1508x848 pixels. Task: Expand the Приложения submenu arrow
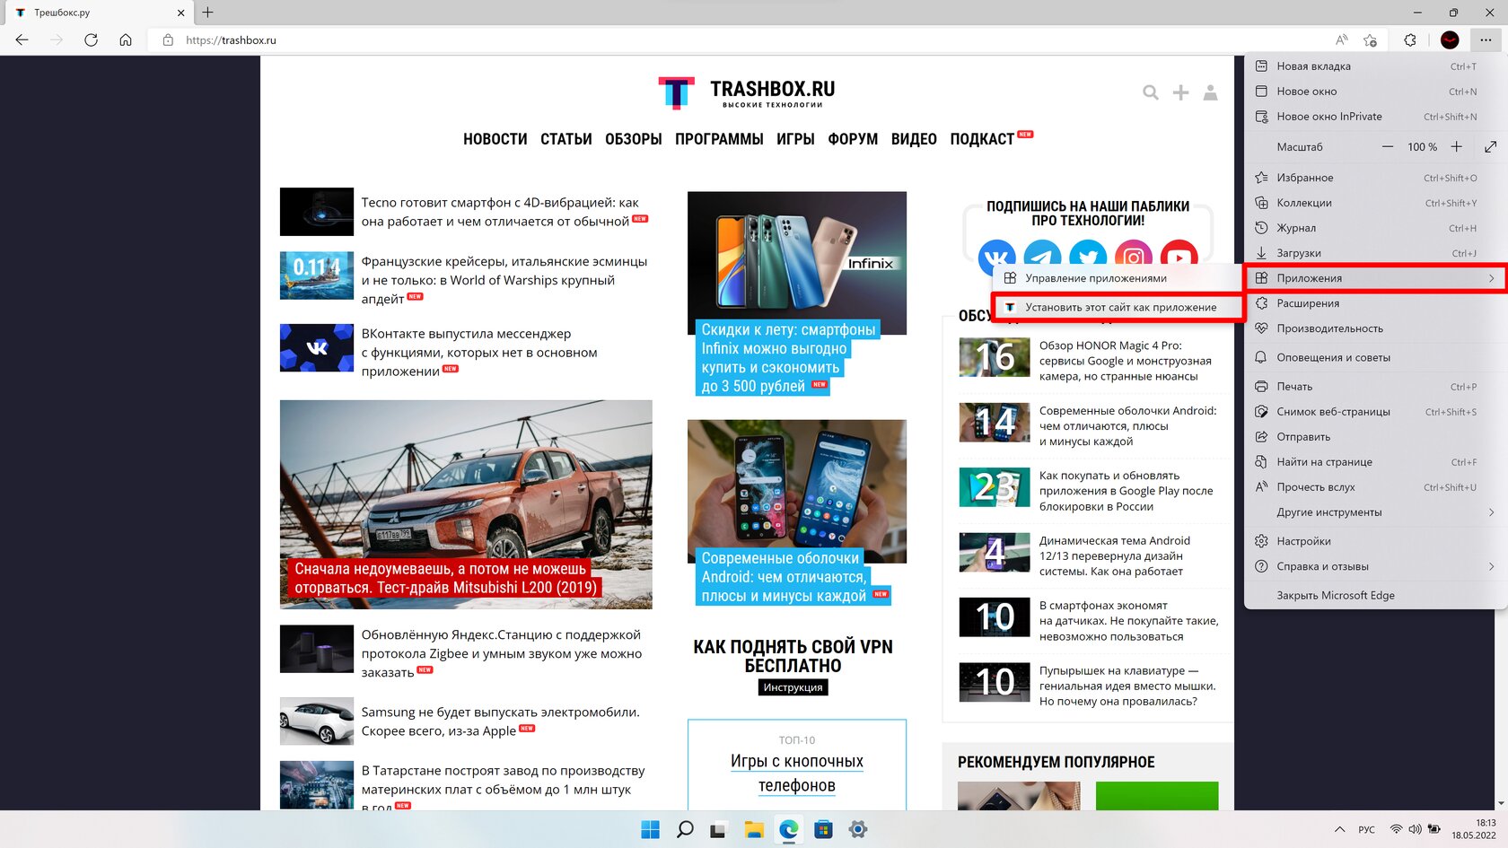(x=1491, y=278)
